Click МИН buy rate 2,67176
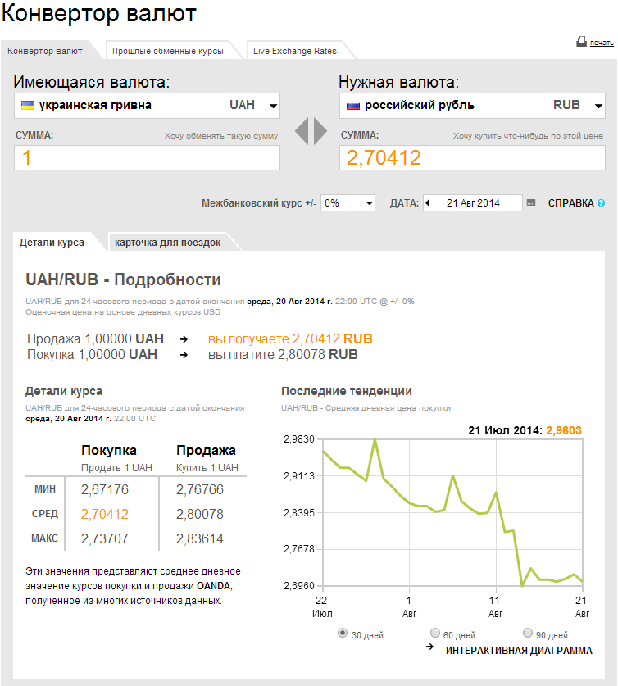The width and height of the screenshot is (618, 686). coord(105,489)
